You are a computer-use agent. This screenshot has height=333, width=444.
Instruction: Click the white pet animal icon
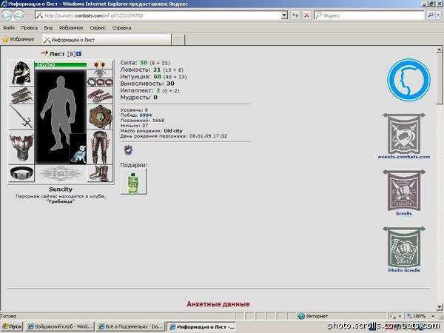click(x=78, y=153)
